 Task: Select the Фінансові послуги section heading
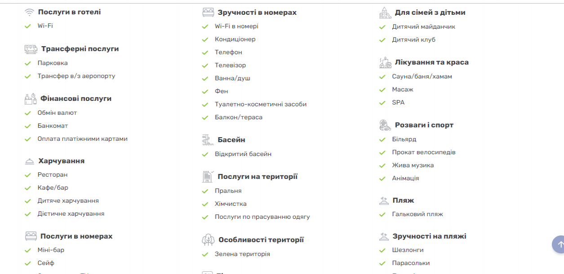coord(76,98)
